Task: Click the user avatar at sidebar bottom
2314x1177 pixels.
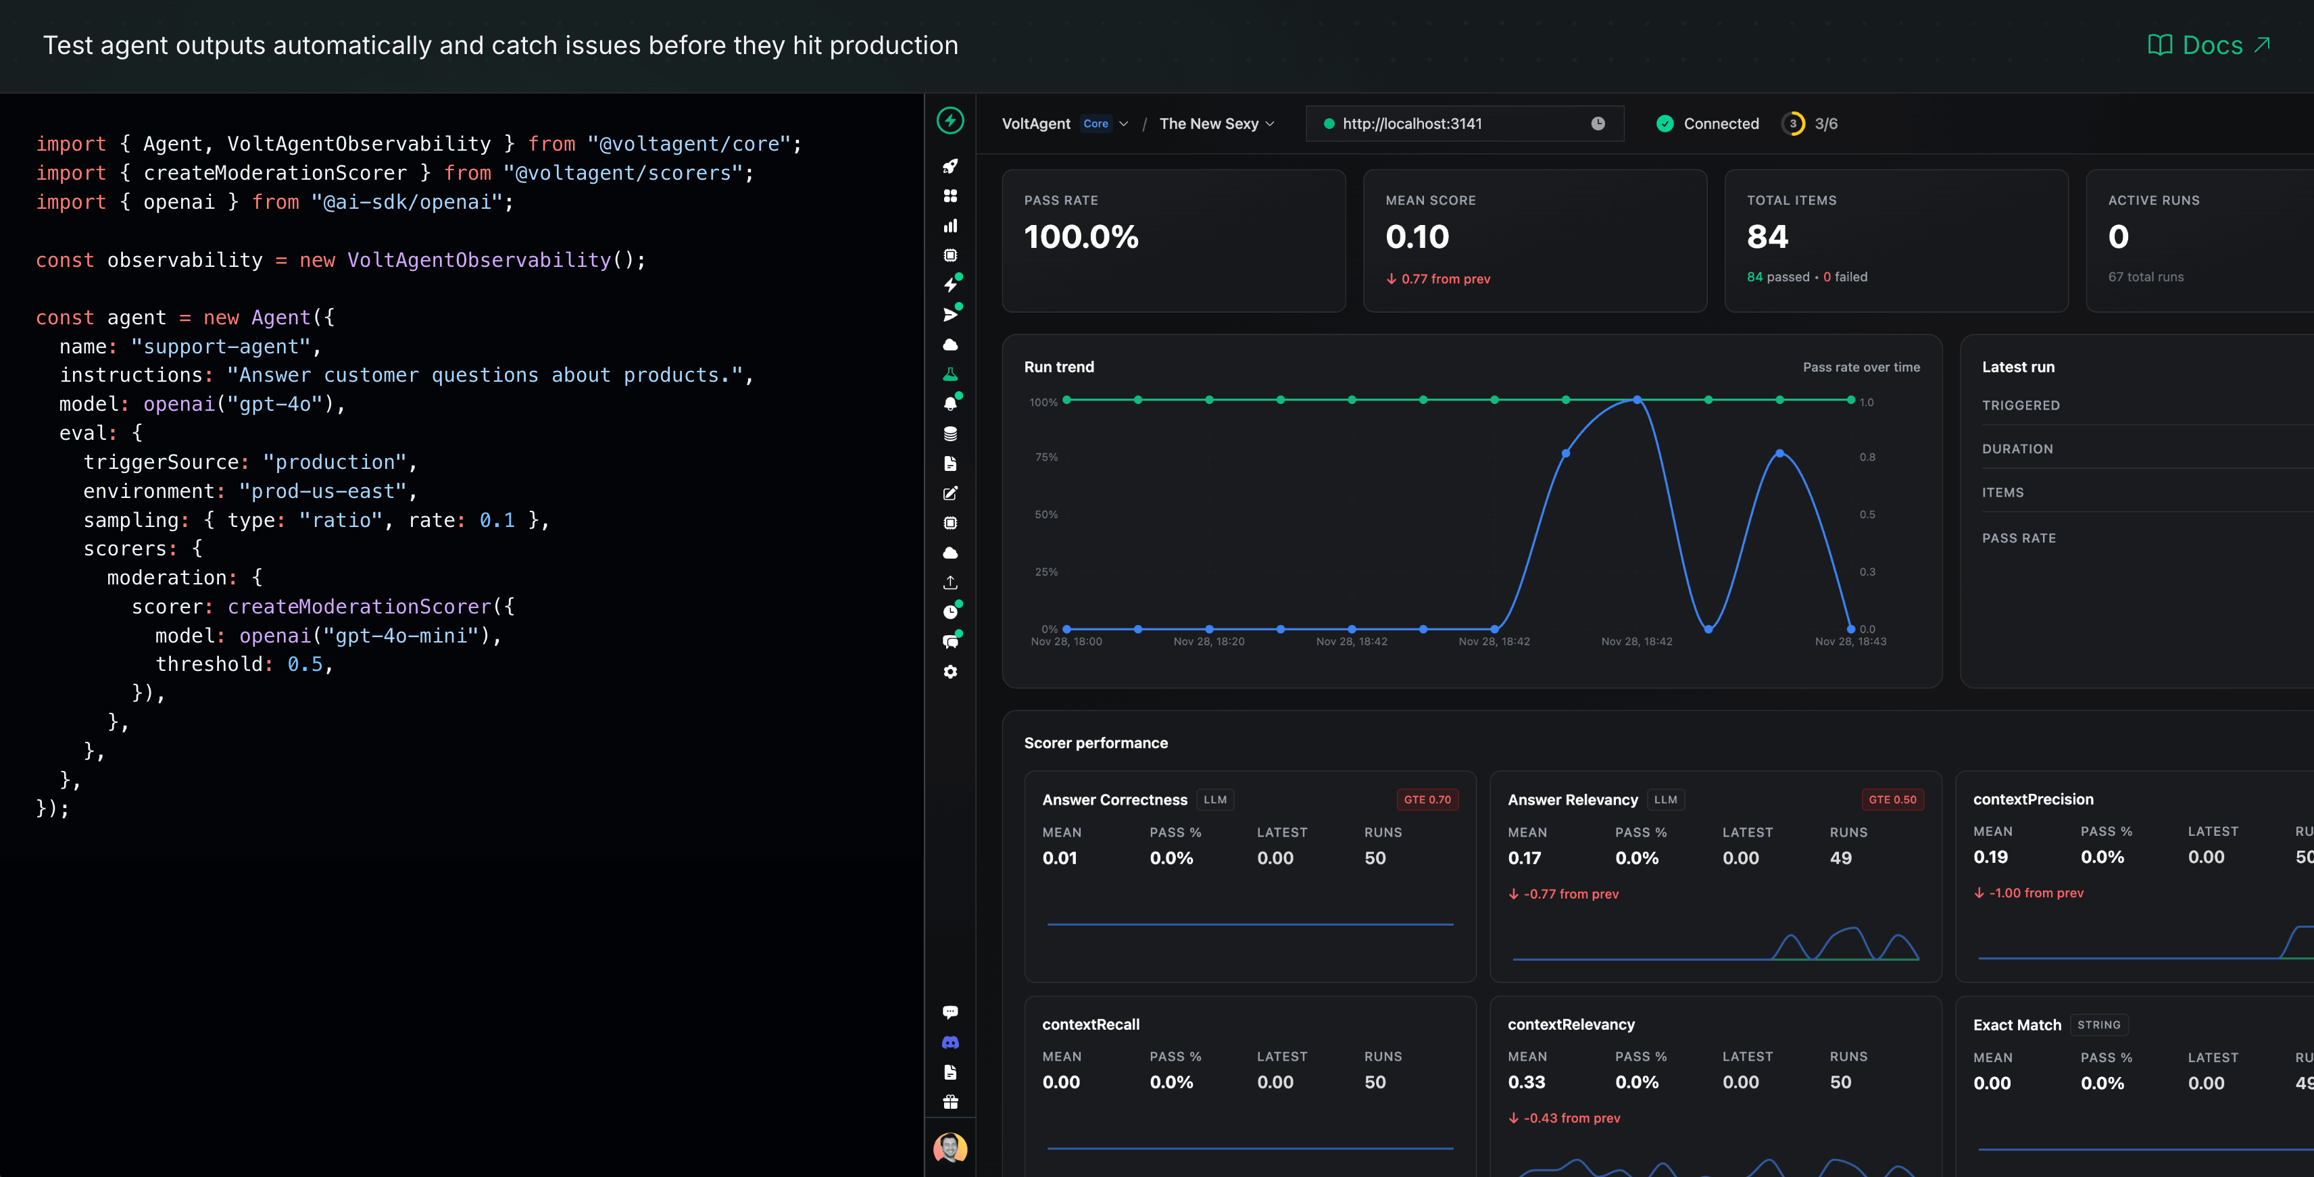Action: (x=950, y=1147)
